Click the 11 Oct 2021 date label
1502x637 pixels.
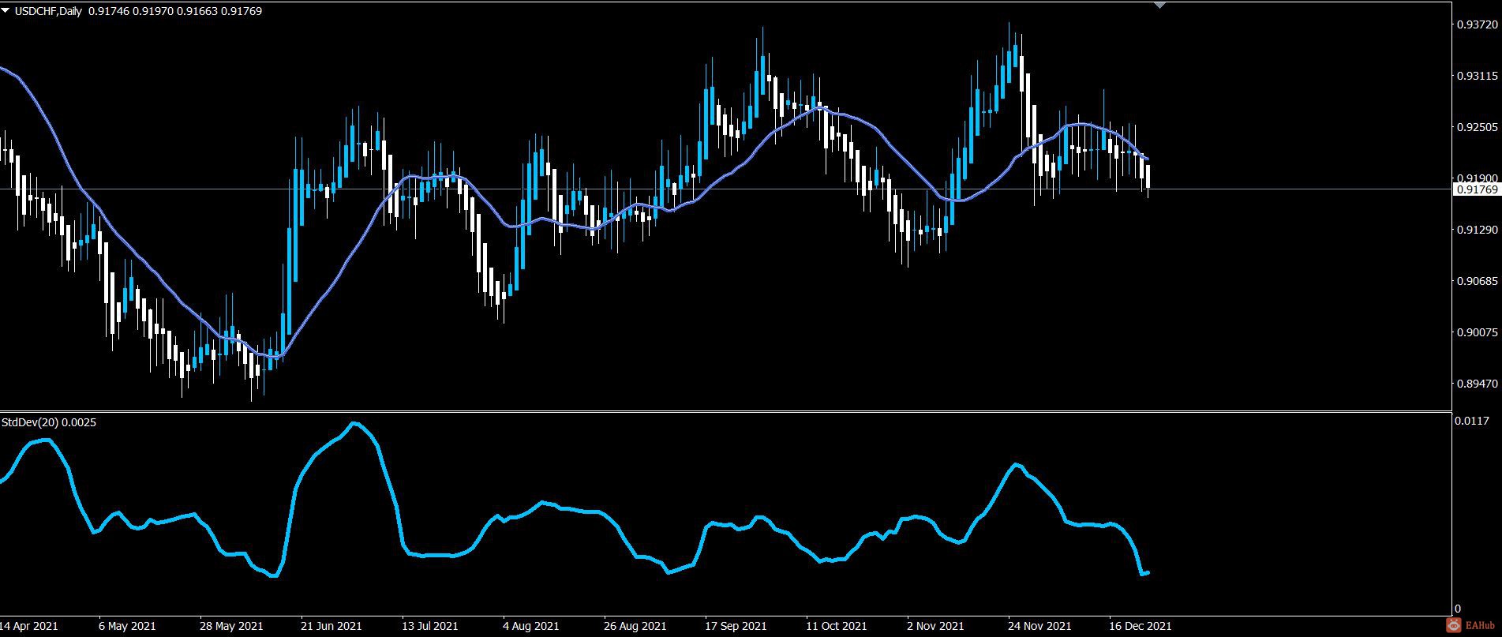click(x=837, y=626)
